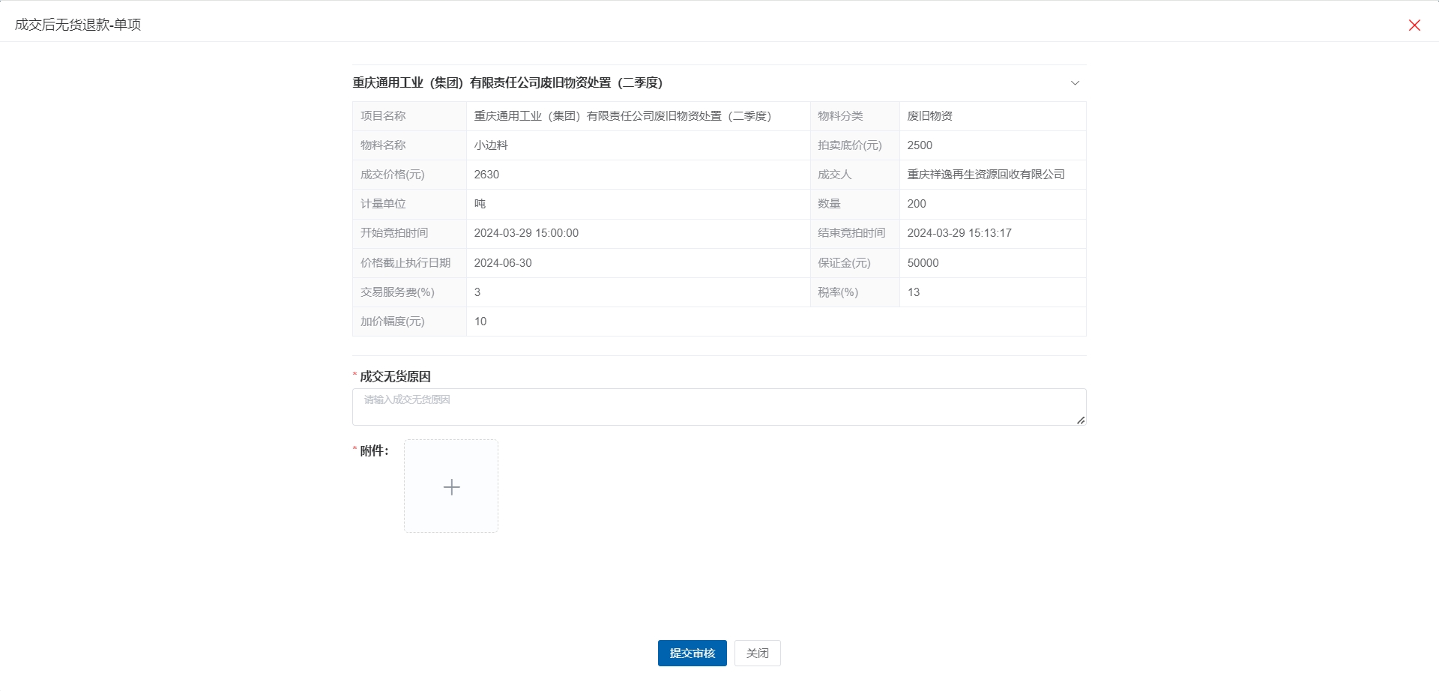The height and width of the screenshot is (691, 1439).
Task: Select the 项目名称 value cell
Action: coord(622,116)
